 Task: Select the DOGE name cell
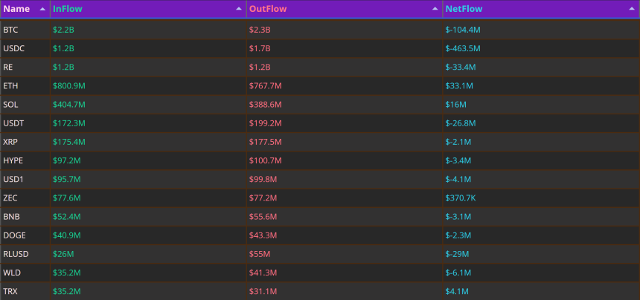click(x=25, y=235)
